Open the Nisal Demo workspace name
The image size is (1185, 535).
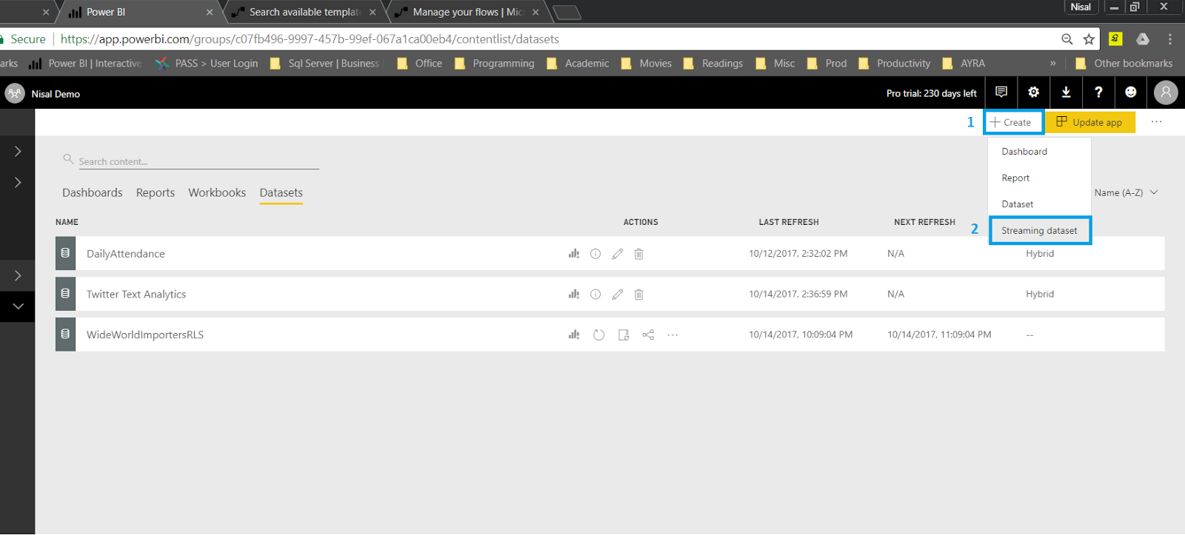[56, 94]
